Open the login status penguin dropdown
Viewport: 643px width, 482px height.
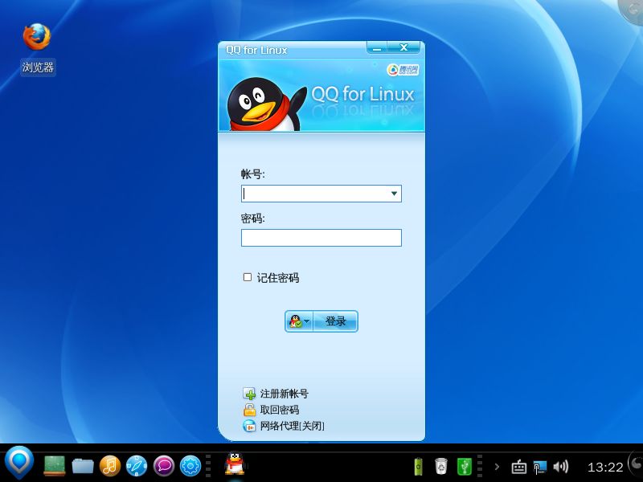[x=299, y=321]
